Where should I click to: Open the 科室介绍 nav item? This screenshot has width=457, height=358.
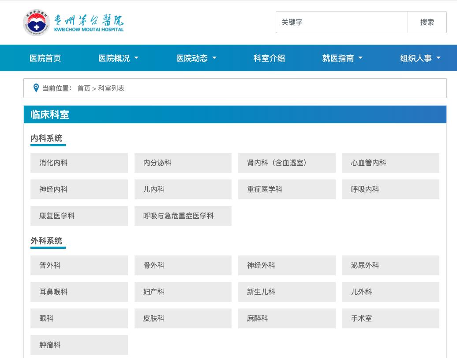point(269,58)
